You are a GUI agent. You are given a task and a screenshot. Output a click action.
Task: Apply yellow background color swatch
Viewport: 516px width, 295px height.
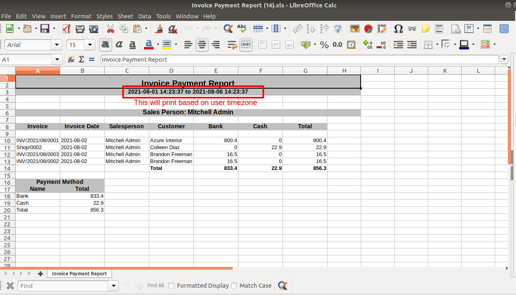coord(167,45)
